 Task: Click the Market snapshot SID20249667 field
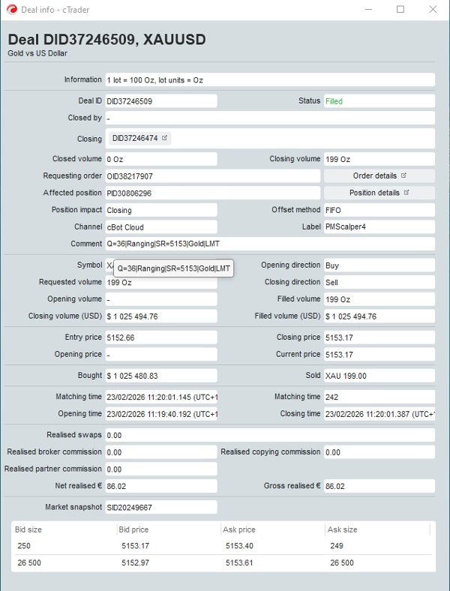[x=160, y=508]
